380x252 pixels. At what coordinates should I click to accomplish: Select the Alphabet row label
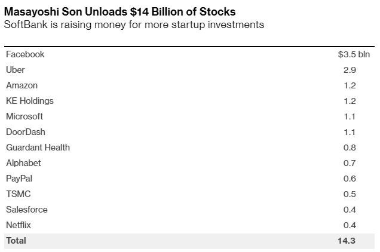click(x=23, y=163)
